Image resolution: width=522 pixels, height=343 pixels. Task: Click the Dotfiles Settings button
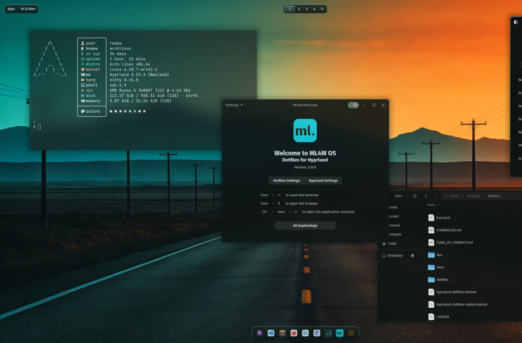click(286, 181)
